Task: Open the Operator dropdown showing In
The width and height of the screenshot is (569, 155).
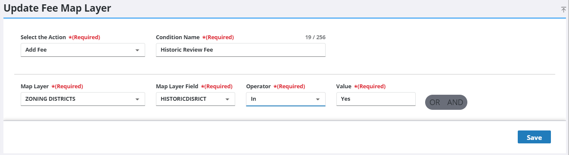Action: click(286, 99)
